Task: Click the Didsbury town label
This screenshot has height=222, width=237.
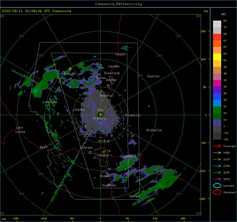Action: [x=100, y=118]
